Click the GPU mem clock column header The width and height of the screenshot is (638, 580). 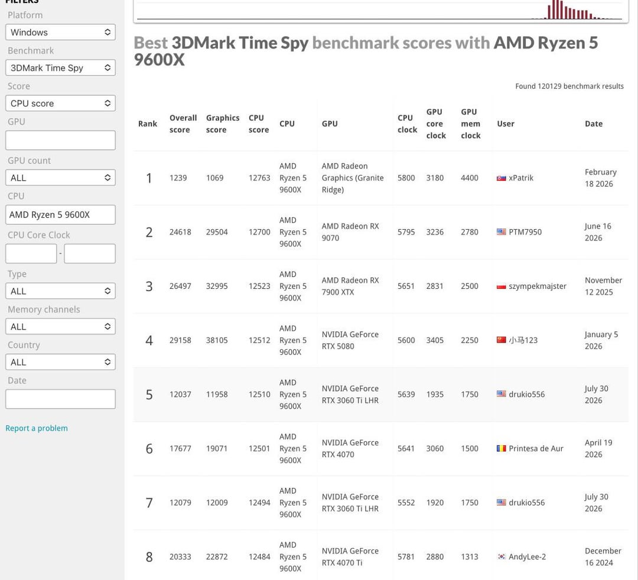pos(470,123)
